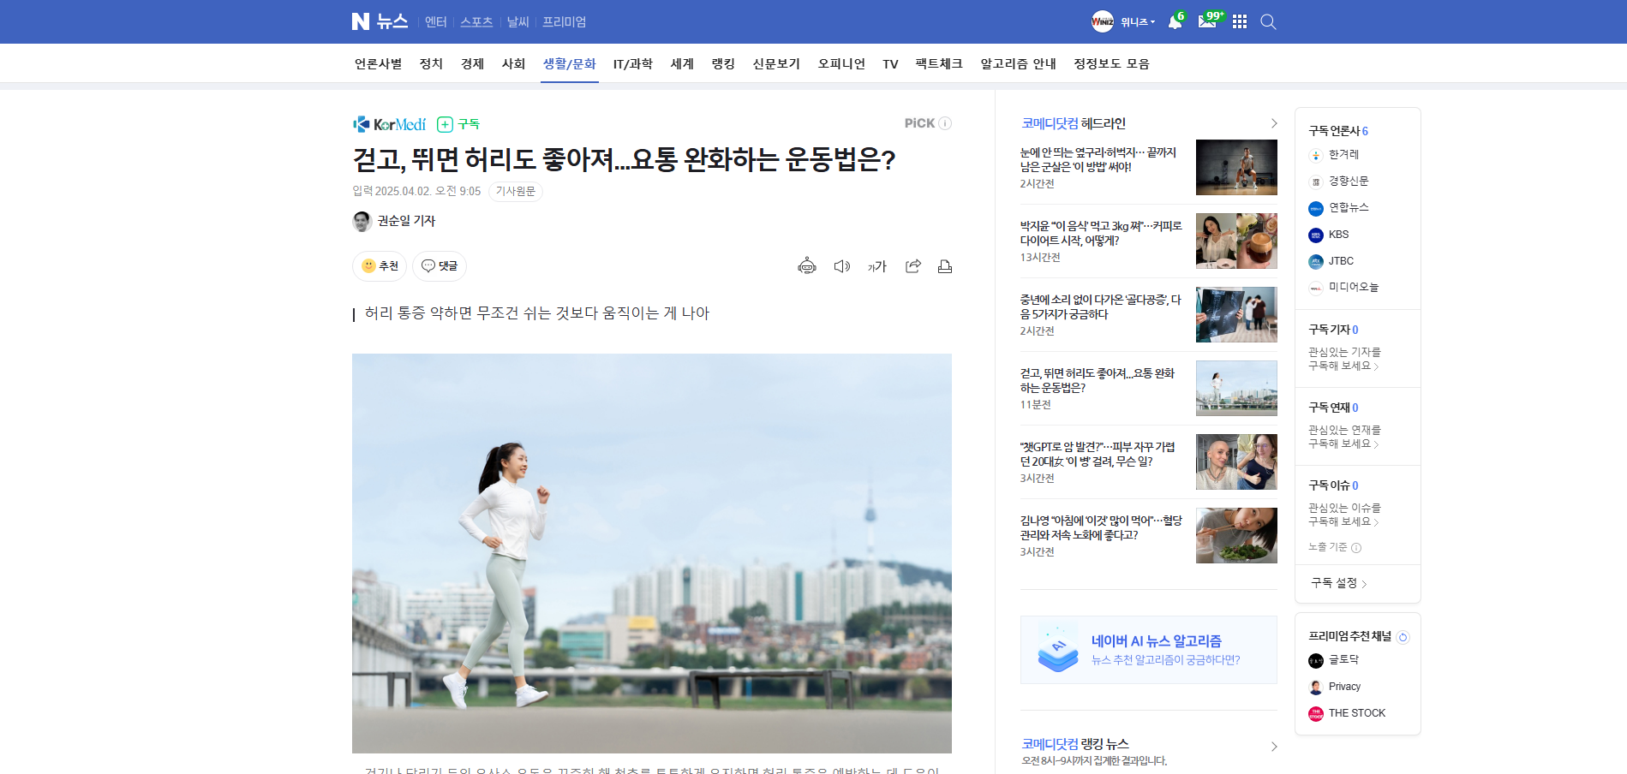
Task: Expand the 구독 설정 settings link
Action: (1338, 583)
